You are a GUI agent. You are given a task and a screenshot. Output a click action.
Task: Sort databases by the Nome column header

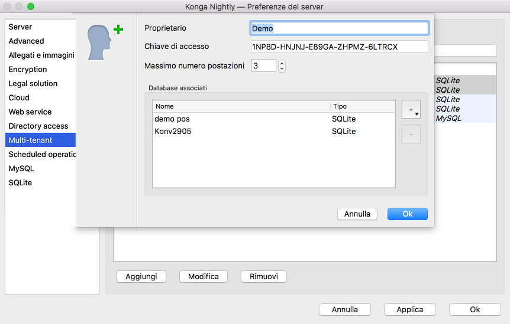[241, 106]
